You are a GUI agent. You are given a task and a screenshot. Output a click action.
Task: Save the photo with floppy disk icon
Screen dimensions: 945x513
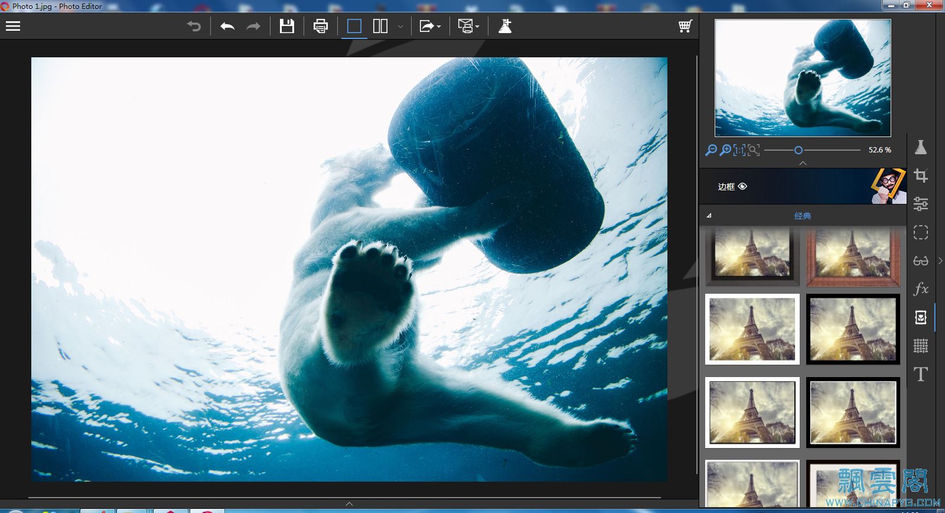287,26
